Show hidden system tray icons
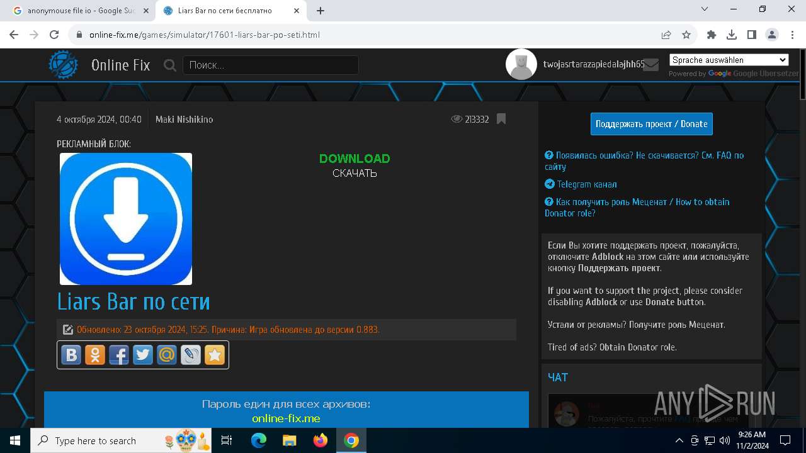806x453 pixels. (679, 440)
